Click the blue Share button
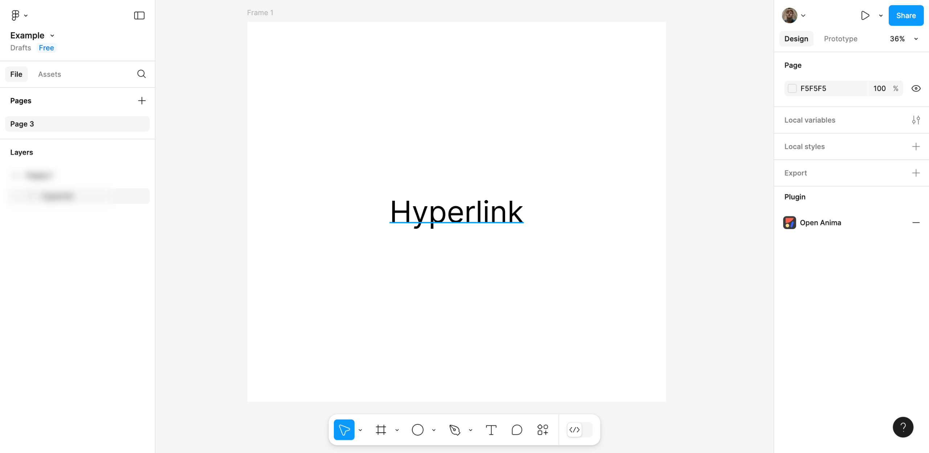The height and width of the screenshot is (453, 929). click(906, 15)
